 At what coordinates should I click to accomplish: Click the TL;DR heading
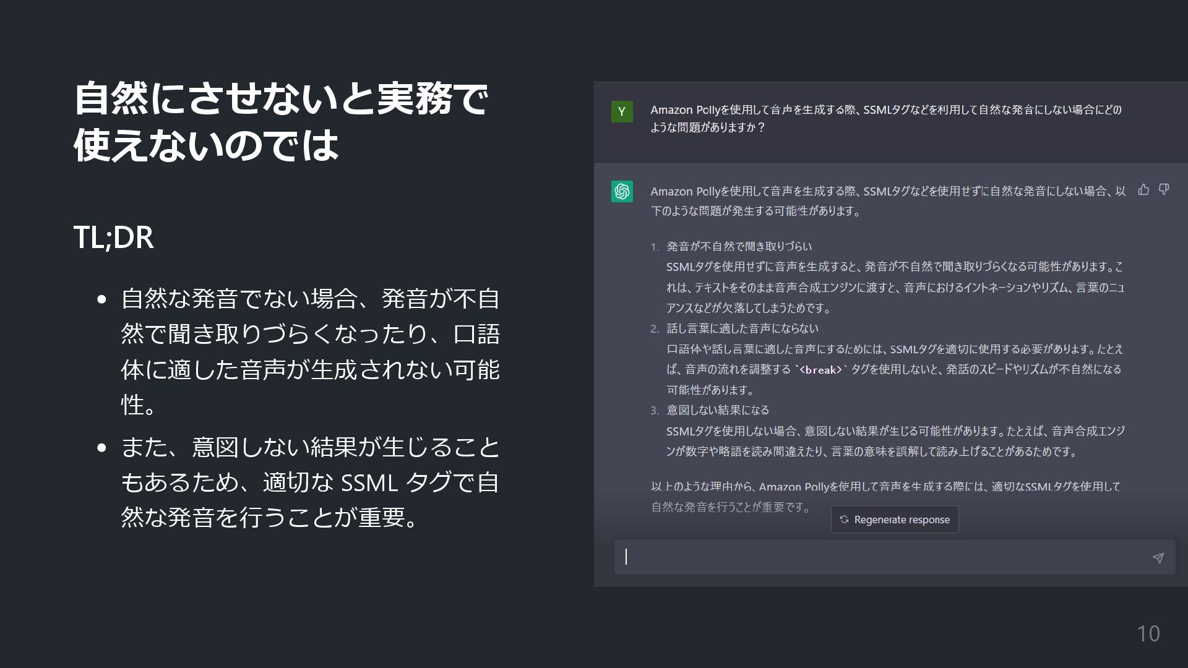tap(114, 237)
